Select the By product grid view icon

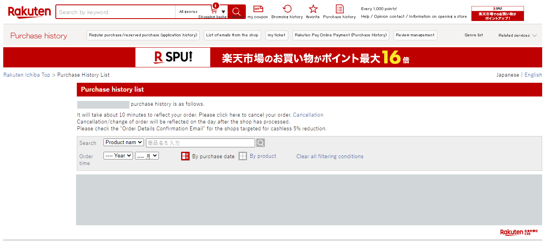[x=243, y=156]
